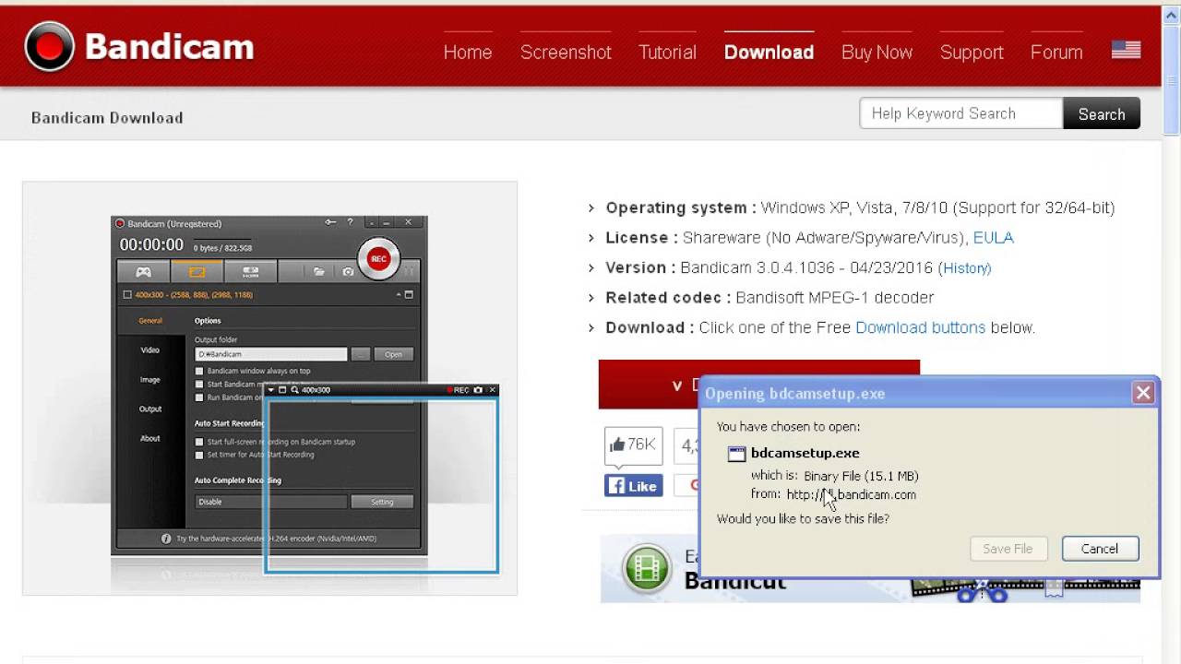The height and width of the screenshot is (664, 1181).
Task: Open the EULA link
Action: coord(994,238)
